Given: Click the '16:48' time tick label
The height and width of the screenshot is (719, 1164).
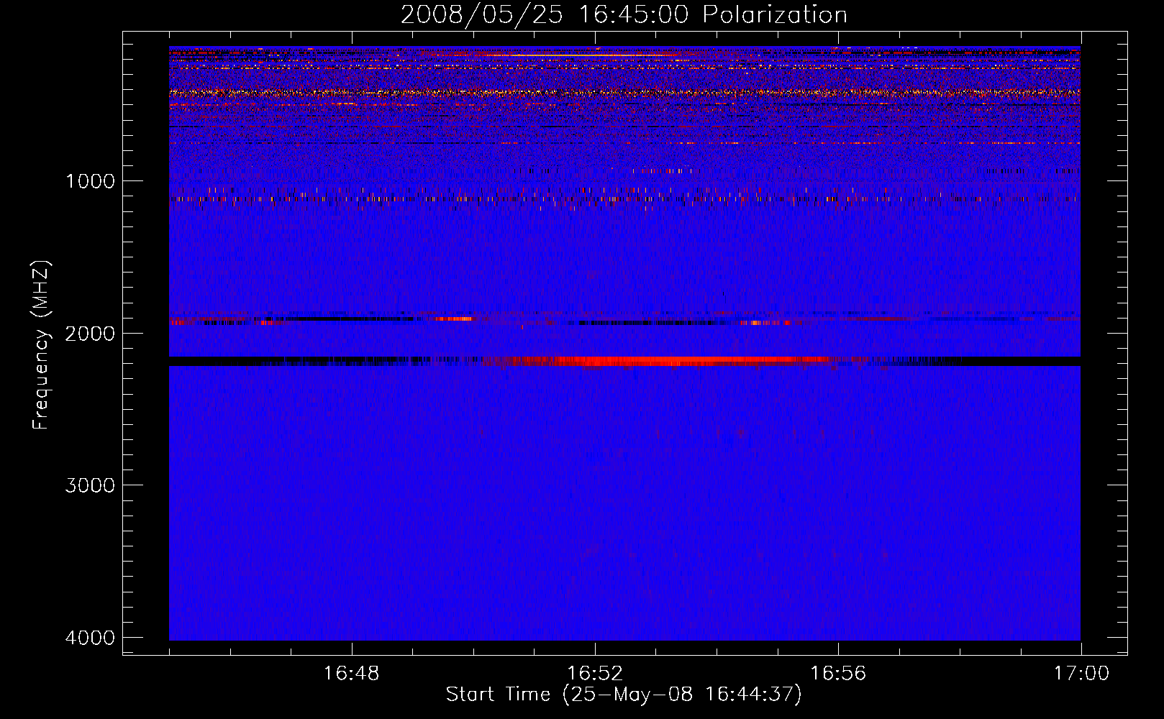Looking at the screenshot, I should [x=351, y=674].
